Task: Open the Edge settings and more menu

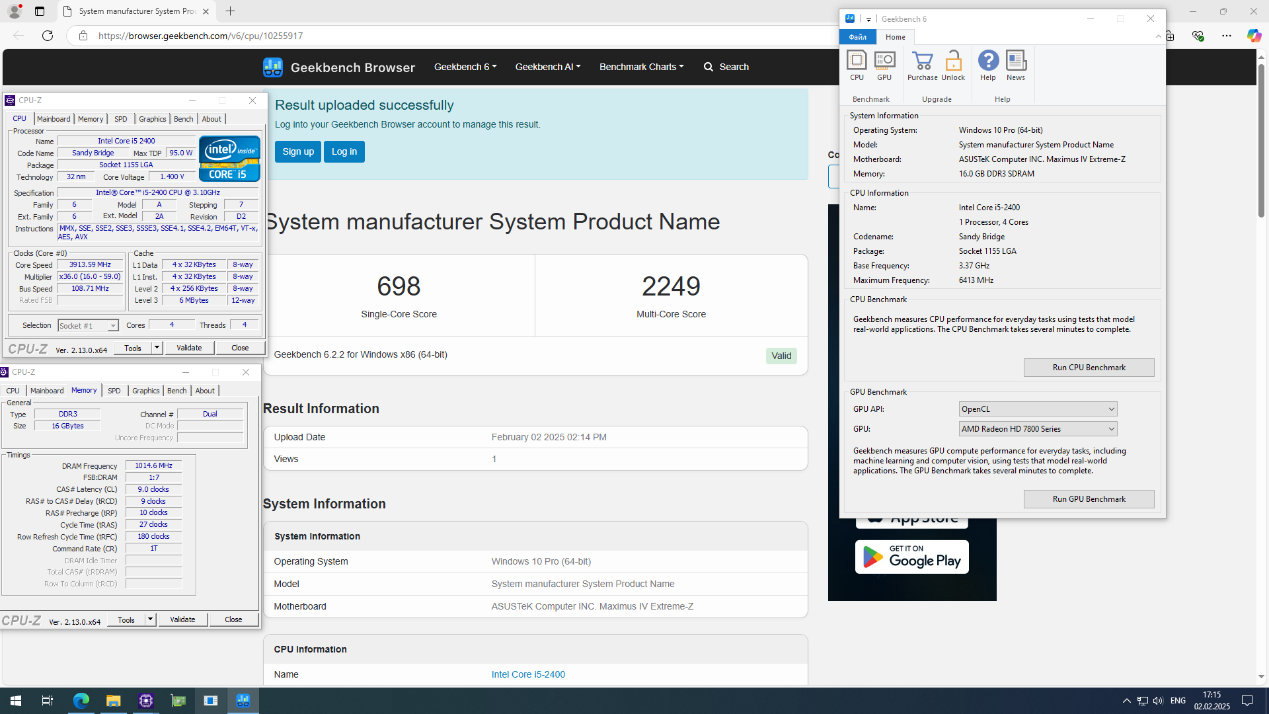Action: pyautogui.click(x=1227, y=36)
